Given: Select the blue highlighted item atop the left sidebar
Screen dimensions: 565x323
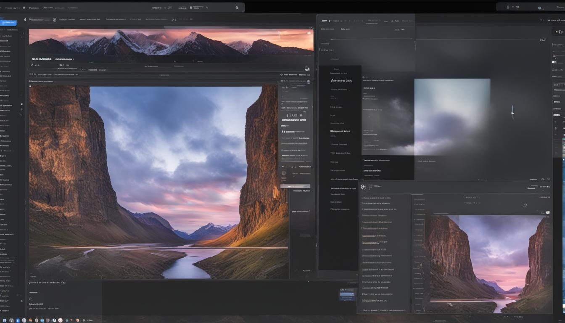Looking at the screenshot, I should pyautogui.click(x=8, y=23).
